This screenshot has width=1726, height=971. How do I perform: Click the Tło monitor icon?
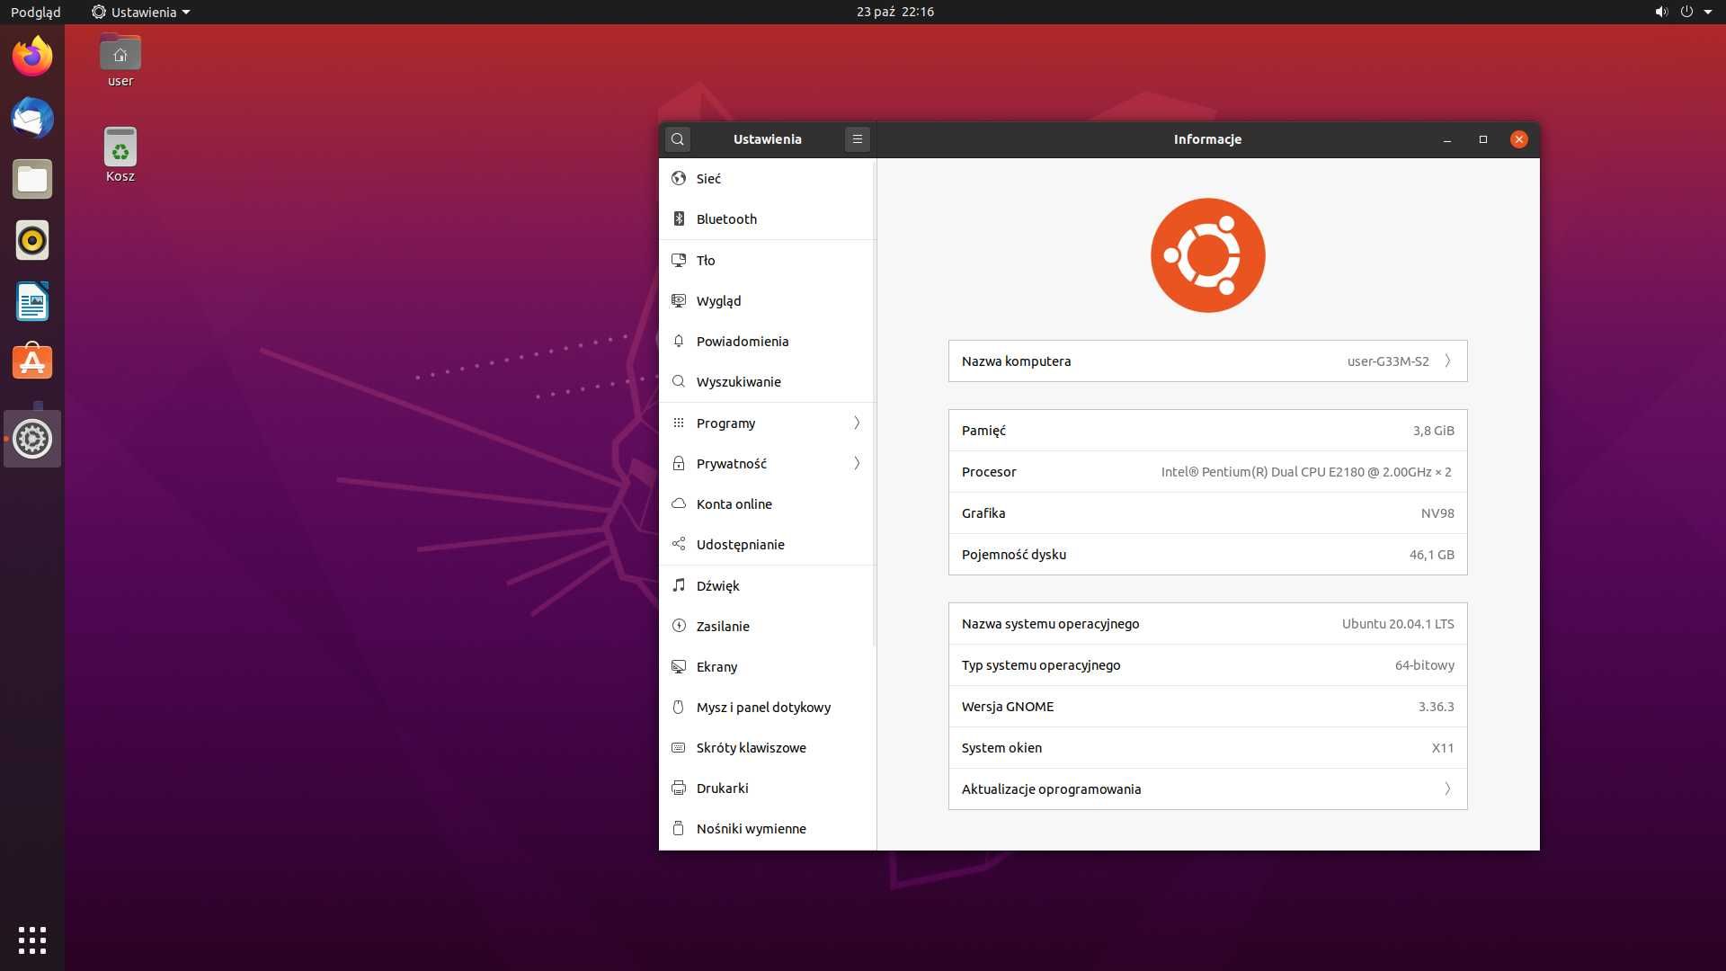pyautogui.click(x=679, y=260)
